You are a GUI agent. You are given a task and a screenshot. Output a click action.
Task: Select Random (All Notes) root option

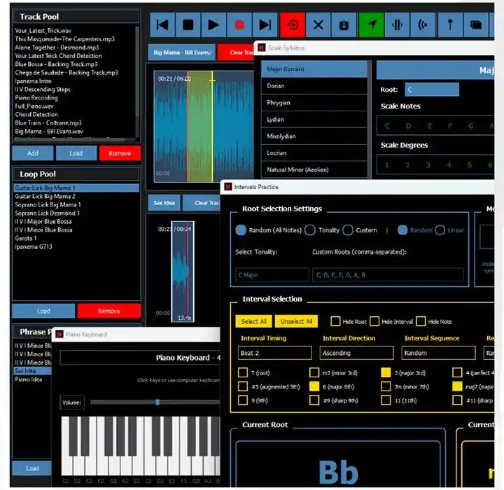pyautogui.click(x=241, y=230)
